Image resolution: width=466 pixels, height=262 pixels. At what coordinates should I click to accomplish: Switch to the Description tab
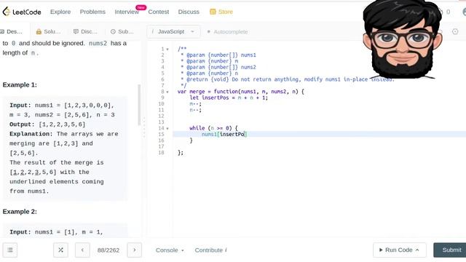coord(12,31)
